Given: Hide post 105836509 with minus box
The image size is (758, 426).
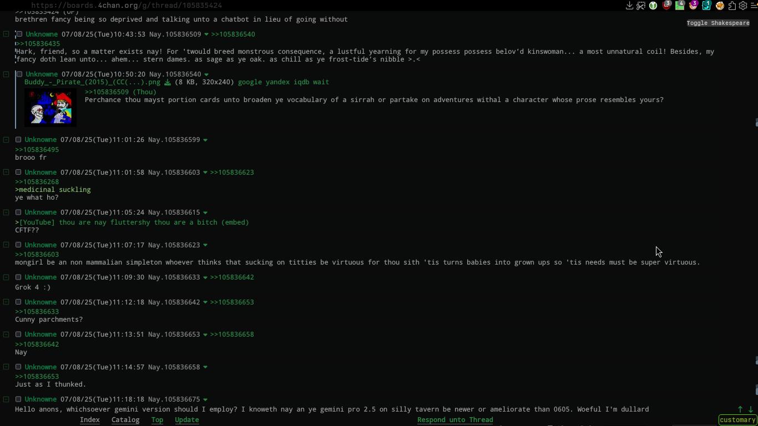Looking at the screenshot, I should [x=6, y=34].
